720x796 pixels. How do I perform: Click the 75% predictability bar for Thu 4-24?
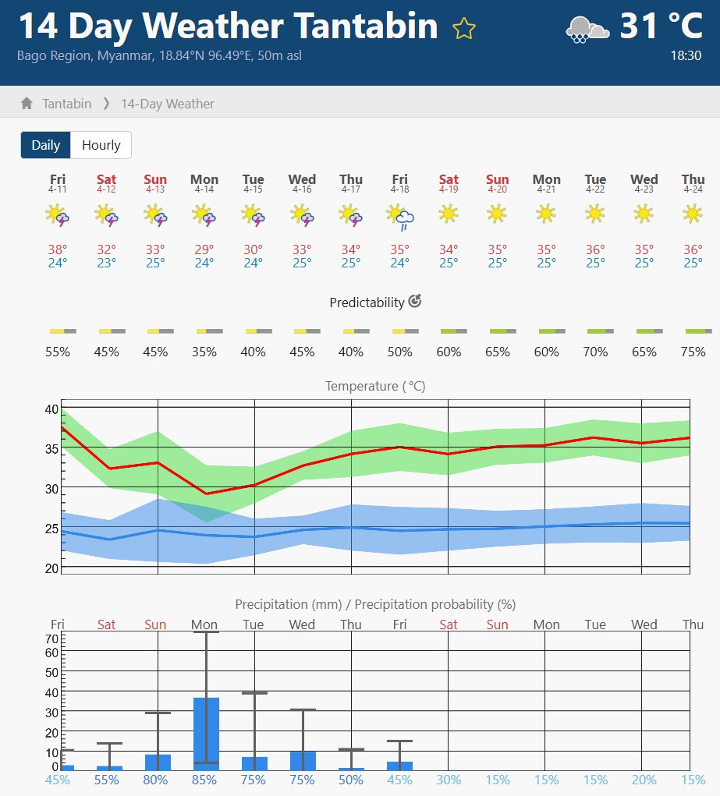point(699,331)
